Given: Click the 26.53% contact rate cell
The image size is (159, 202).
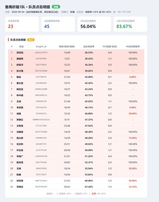Looking at the screenshot, I should 89,53.
